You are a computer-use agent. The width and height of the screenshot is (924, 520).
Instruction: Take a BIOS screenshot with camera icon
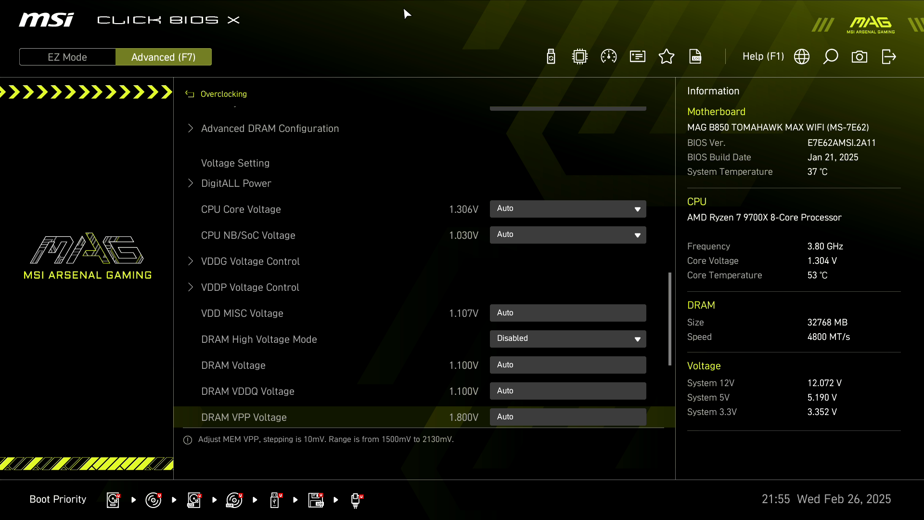point(860,56)
